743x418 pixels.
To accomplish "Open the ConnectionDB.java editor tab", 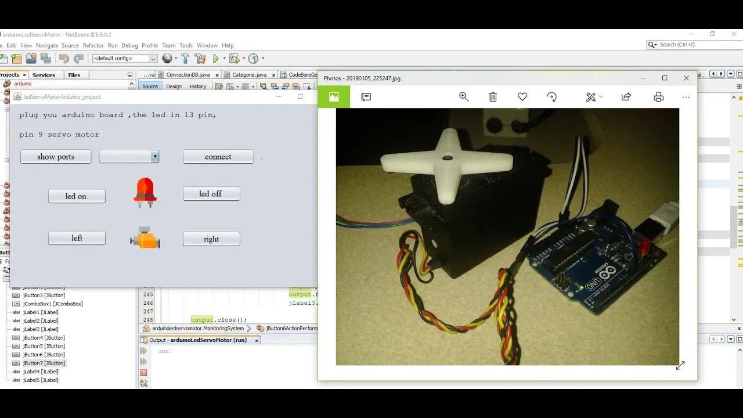I will pyautogui.click(x=188, y=75).
